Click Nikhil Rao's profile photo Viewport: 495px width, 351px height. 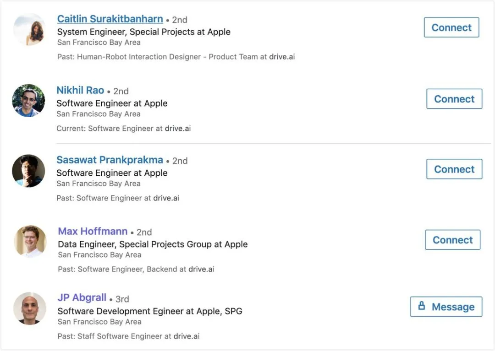tap(28, 101)
